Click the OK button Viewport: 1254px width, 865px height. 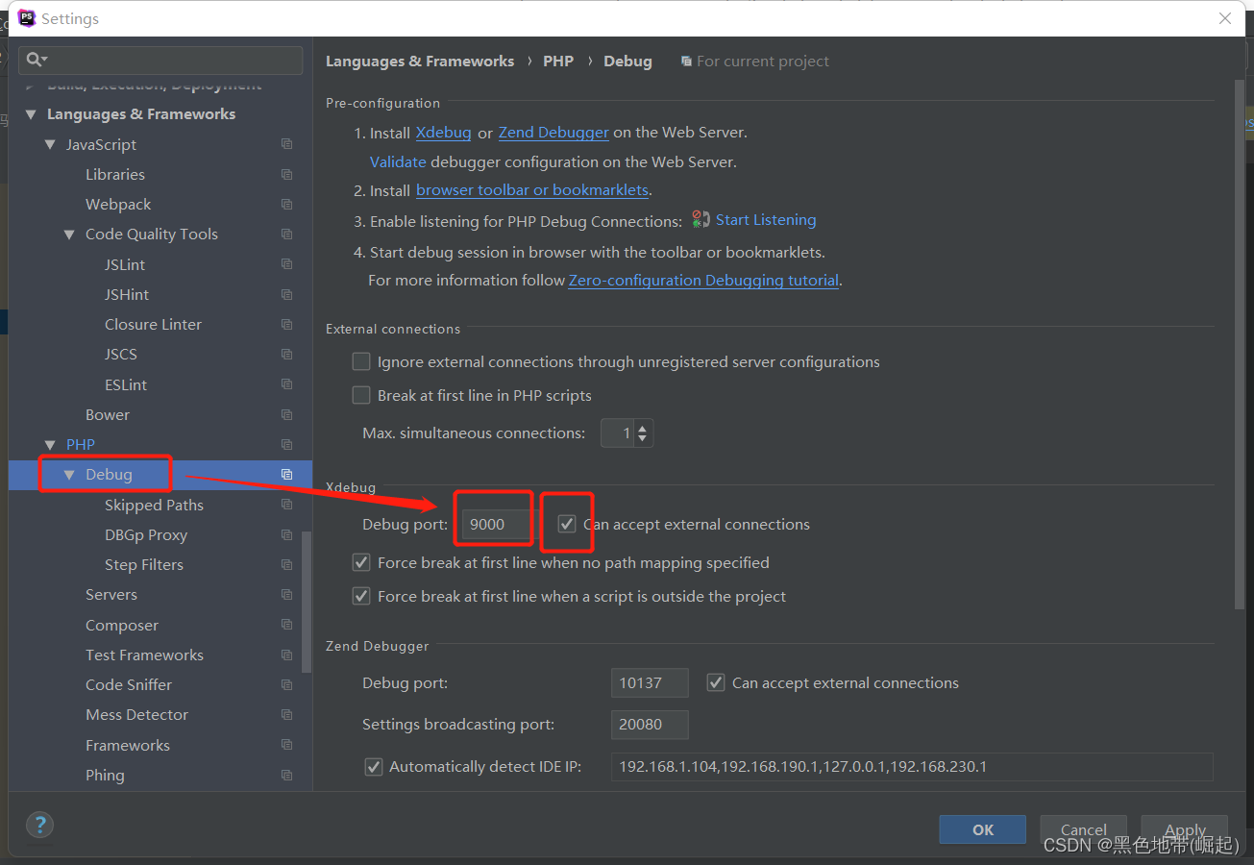point(983,829)
